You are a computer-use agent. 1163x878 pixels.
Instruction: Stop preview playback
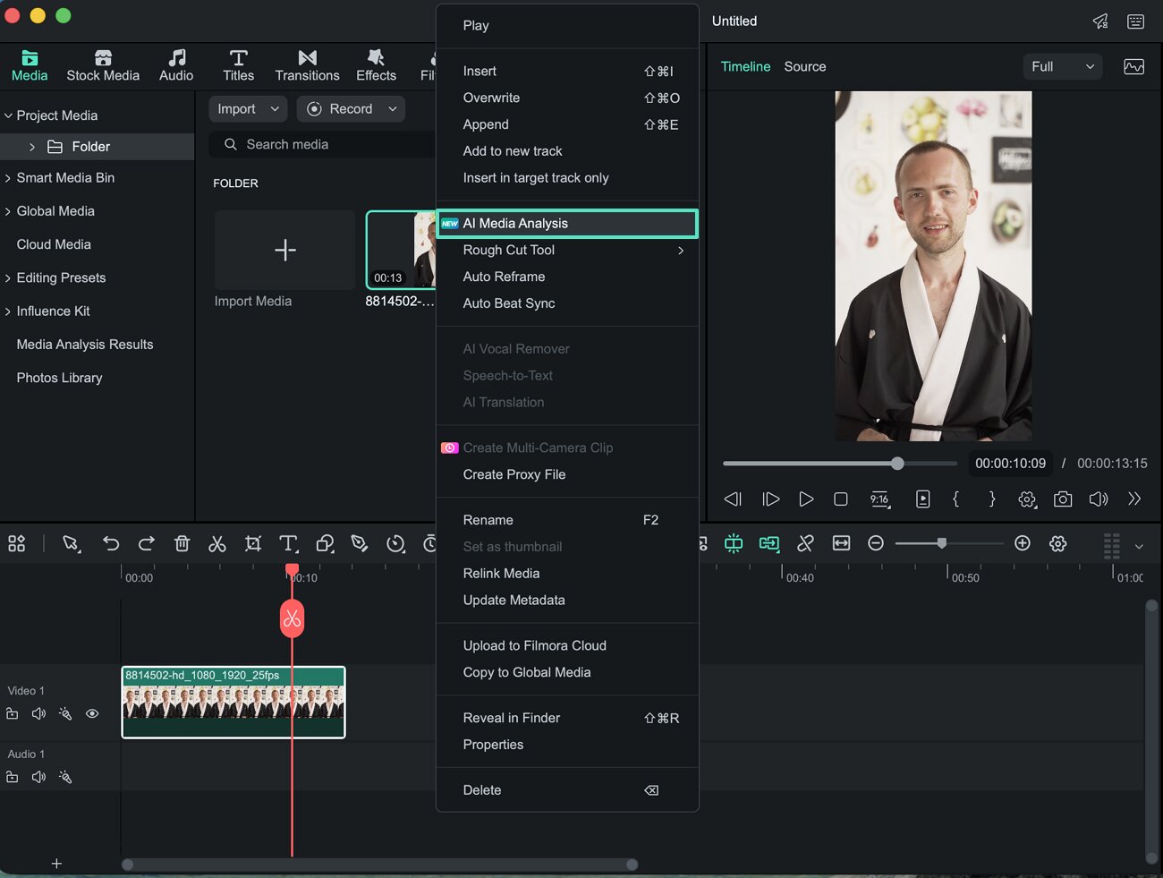pyautogui.click(x=841, y=499)
